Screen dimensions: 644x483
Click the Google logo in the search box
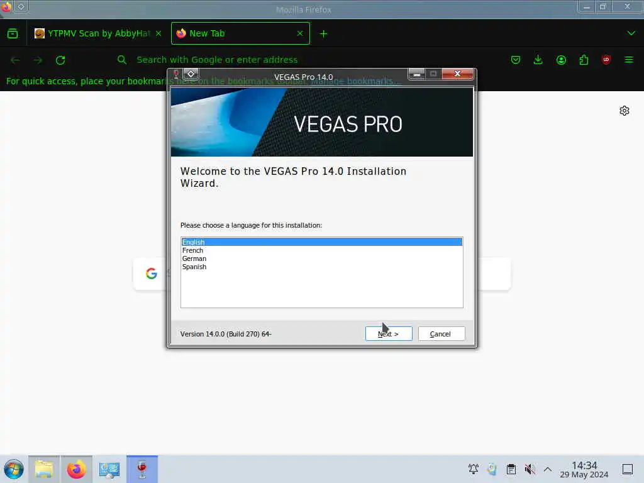coord(152,274)
